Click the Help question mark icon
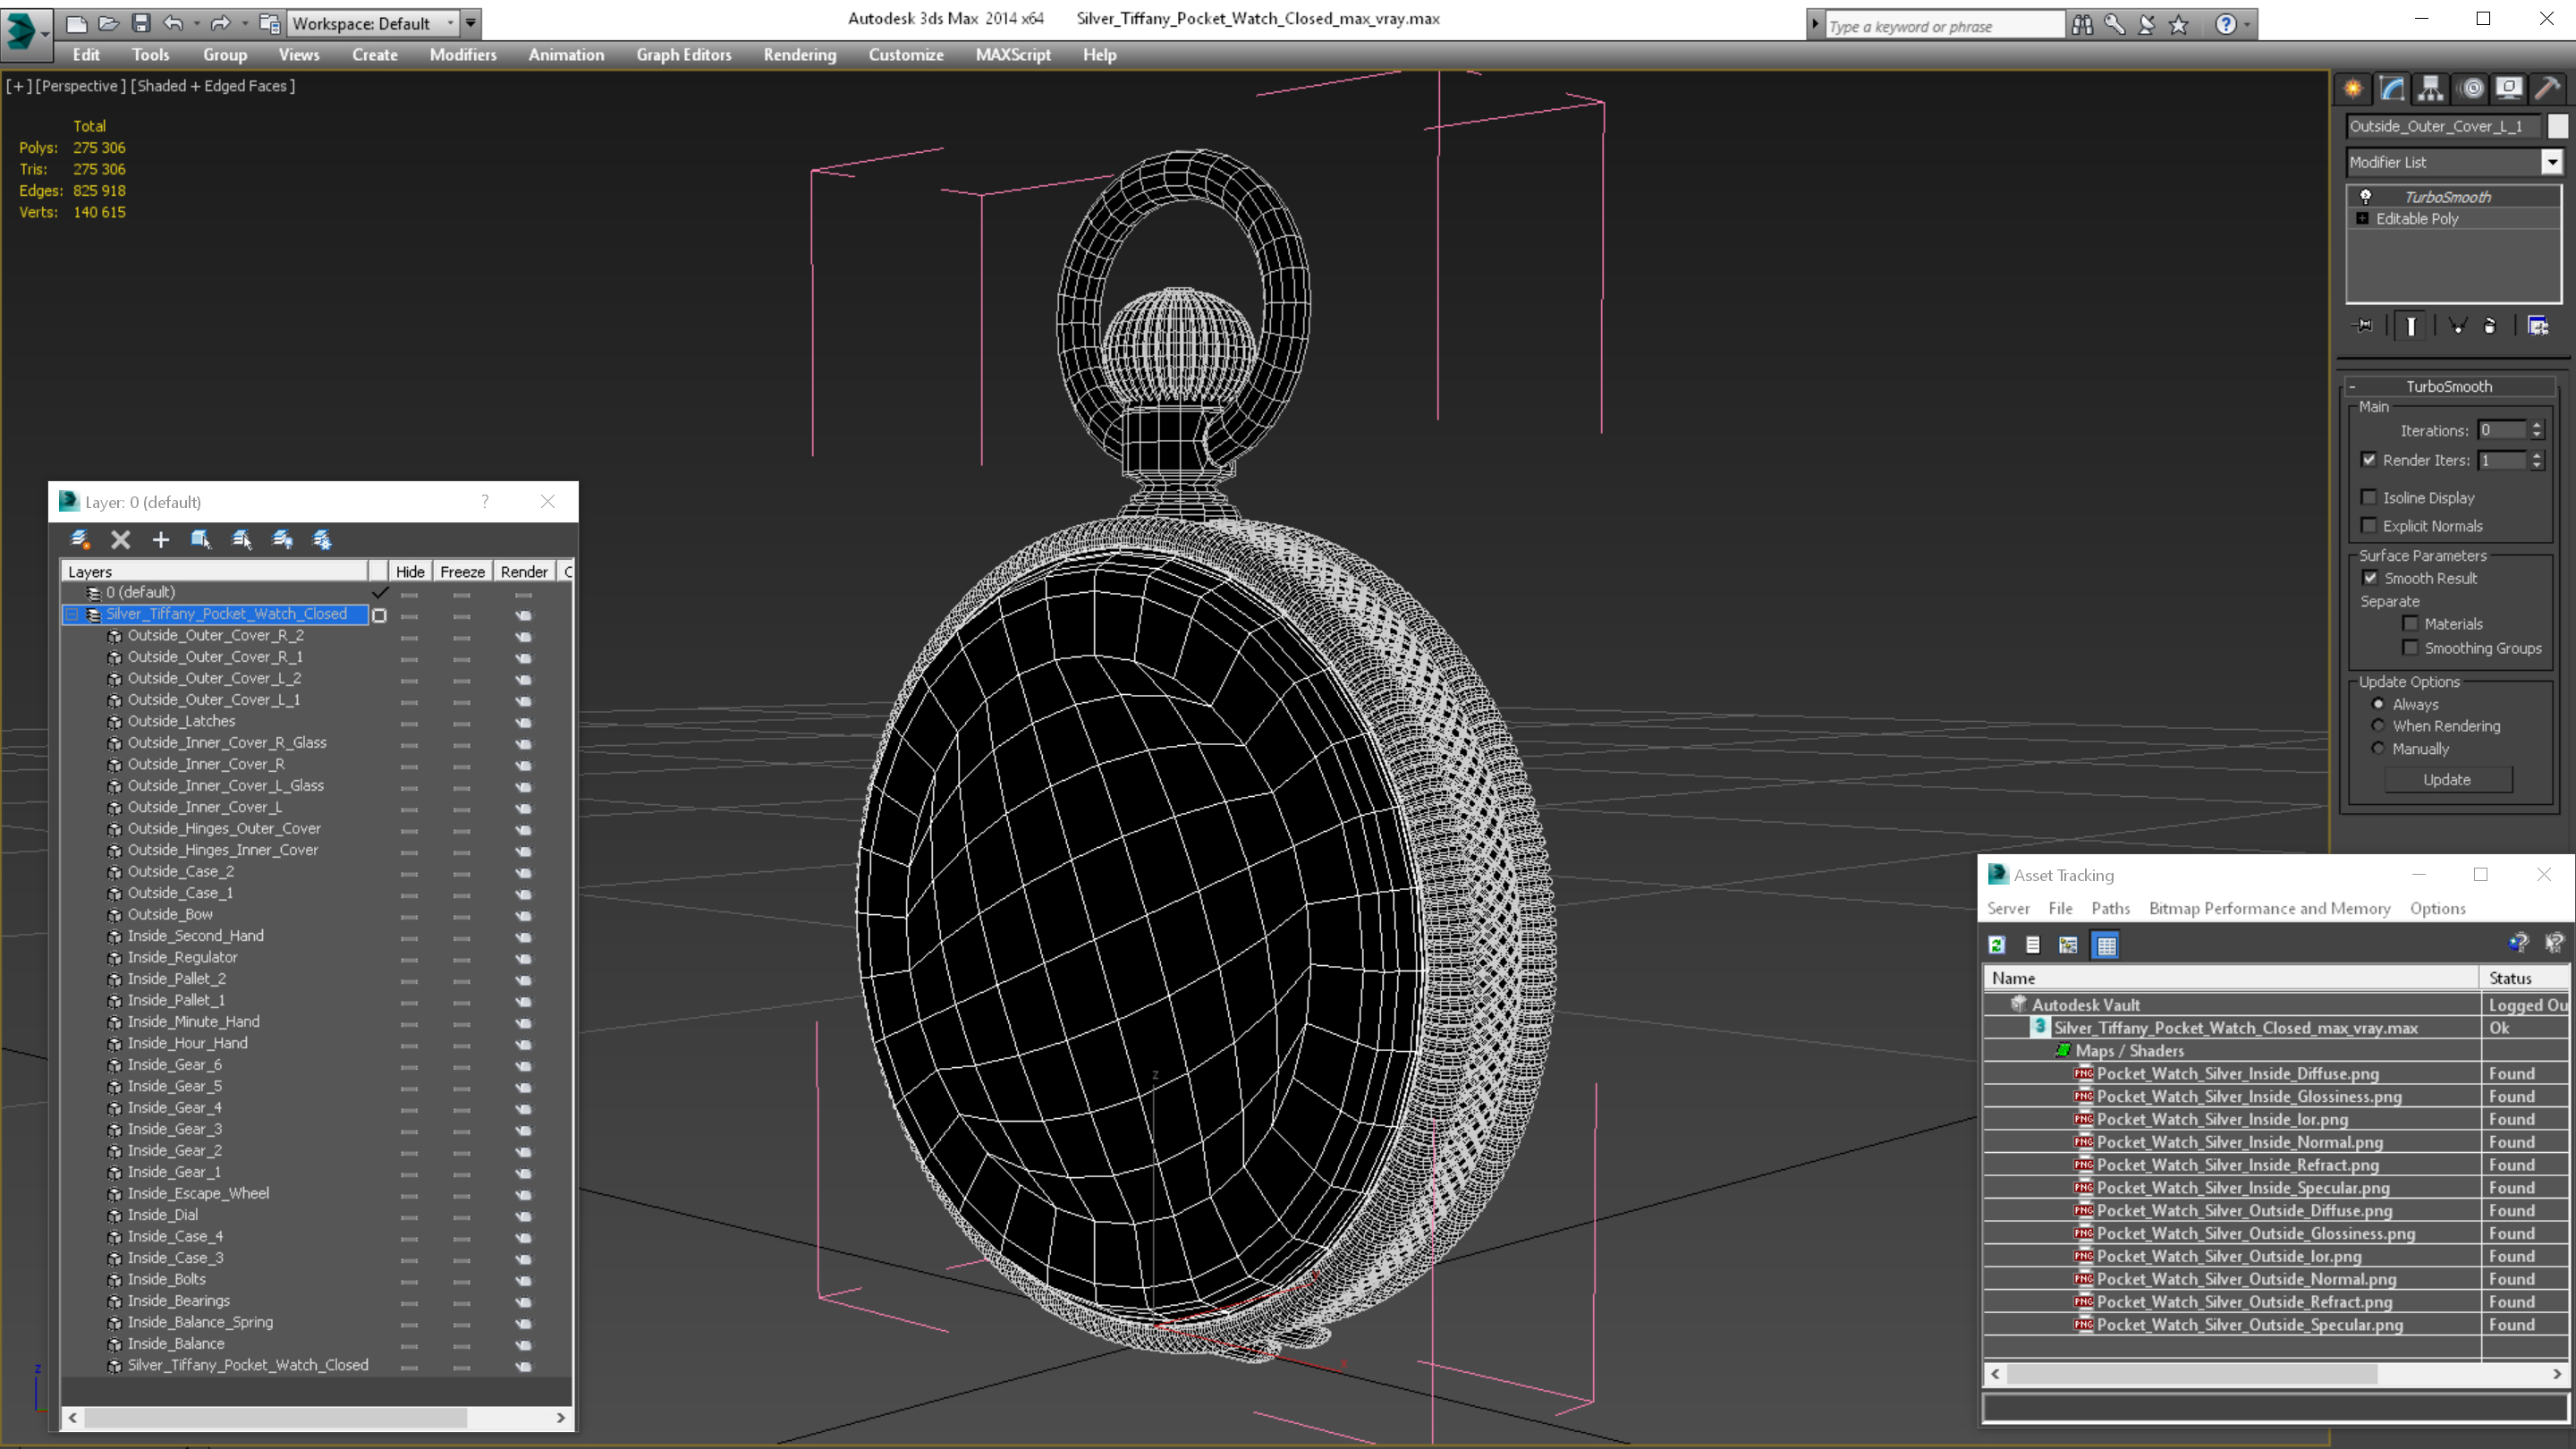 [x=2225, y=25]
